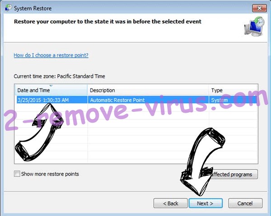Sort restore points by Description column
The image size is (271, 216).
tap(148, 90)
